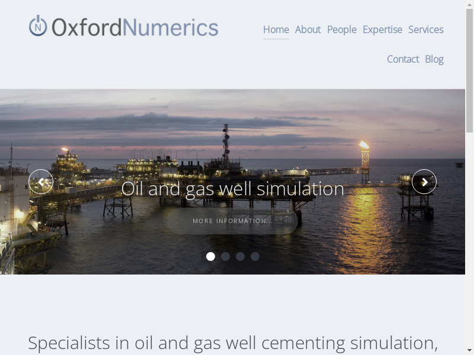Click the OxfordNumerics site title text
The height and width of the screenshot is (355, 474).
[135, 27]
